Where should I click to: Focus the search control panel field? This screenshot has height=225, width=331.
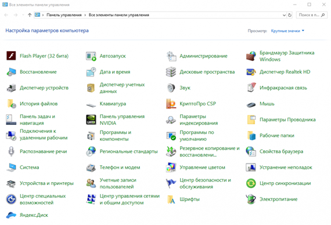(312, 15)
